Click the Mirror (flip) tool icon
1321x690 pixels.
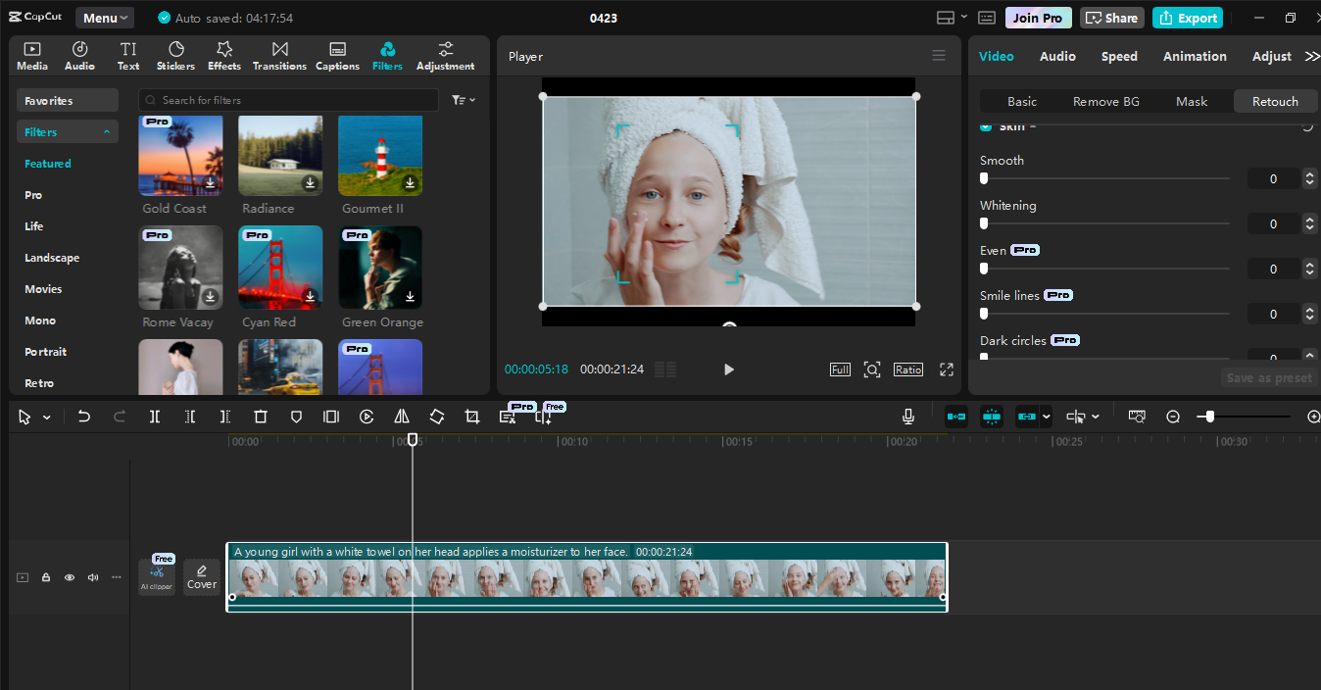[401, 416]
